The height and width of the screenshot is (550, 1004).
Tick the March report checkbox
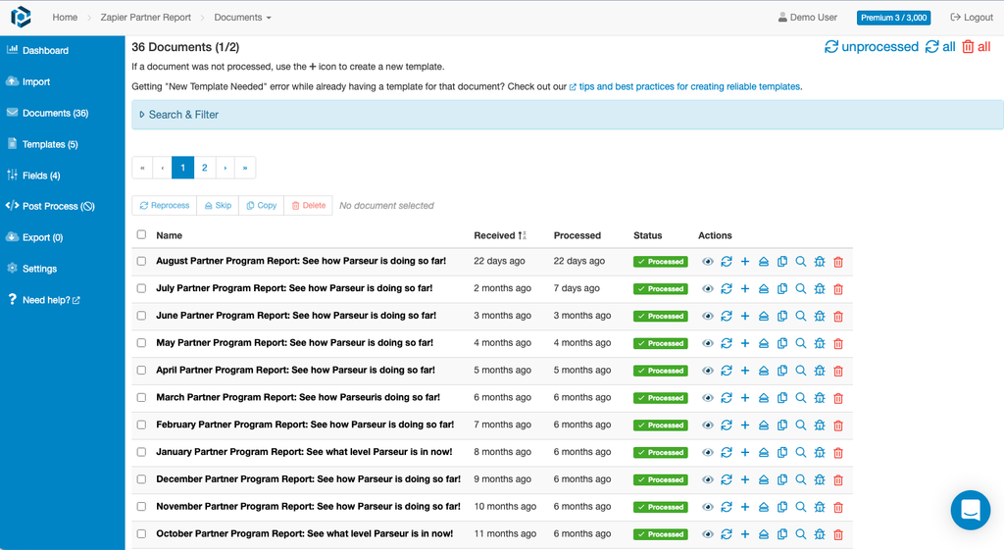[x=141, y=398]
